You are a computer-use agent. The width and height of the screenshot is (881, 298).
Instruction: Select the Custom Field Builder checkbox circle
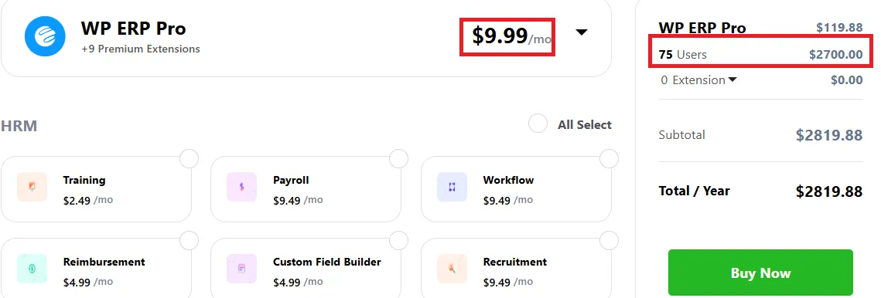tap(399, 241)
